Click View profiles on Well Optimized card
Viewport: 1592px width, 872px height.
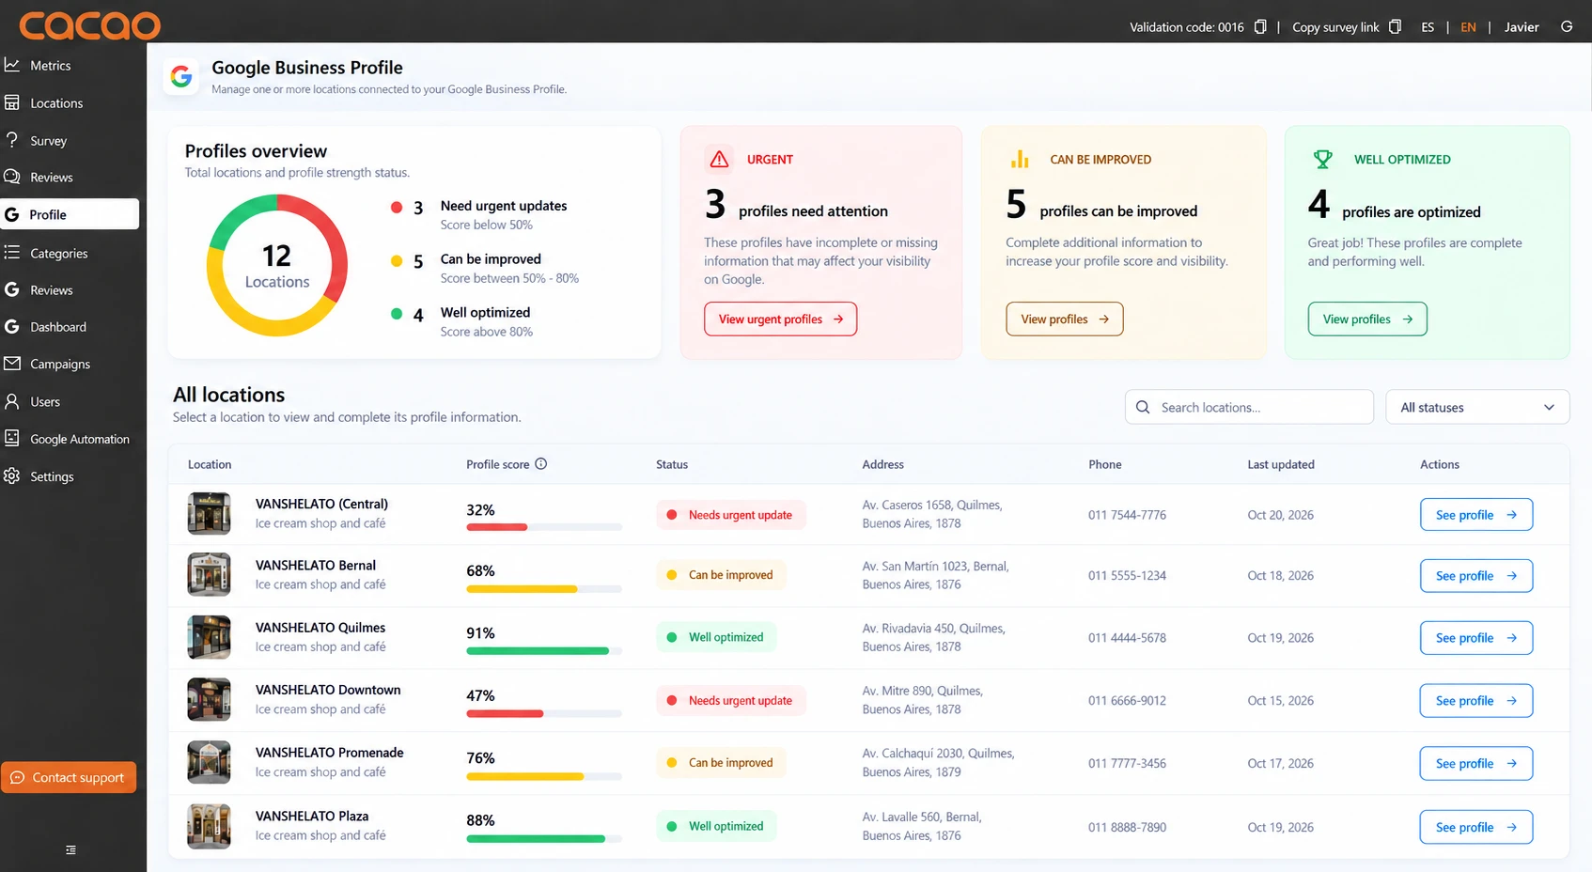point(1367,319)
